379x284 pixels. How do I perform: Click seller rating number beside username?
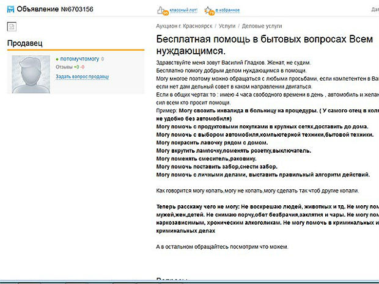coord(103,59)
